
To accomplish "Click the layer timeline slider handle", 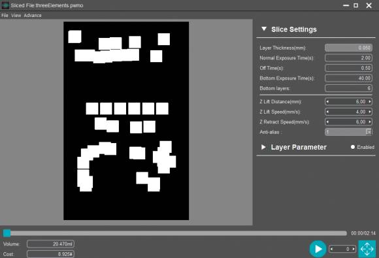I will pyautogui.click(x=7, y=233).
